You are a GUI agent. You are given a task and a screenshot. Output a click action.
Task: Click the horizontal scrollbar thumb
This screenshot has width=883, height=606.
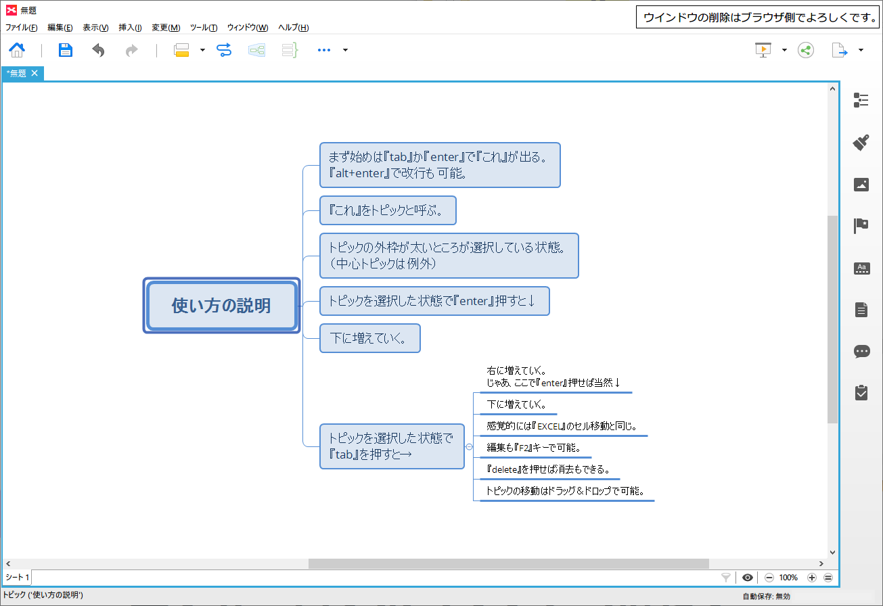point(509,563)
